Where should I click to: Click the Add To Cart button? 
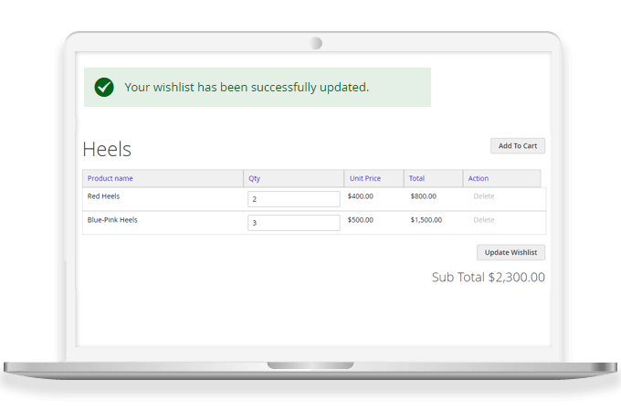click(x=517, y=146)
